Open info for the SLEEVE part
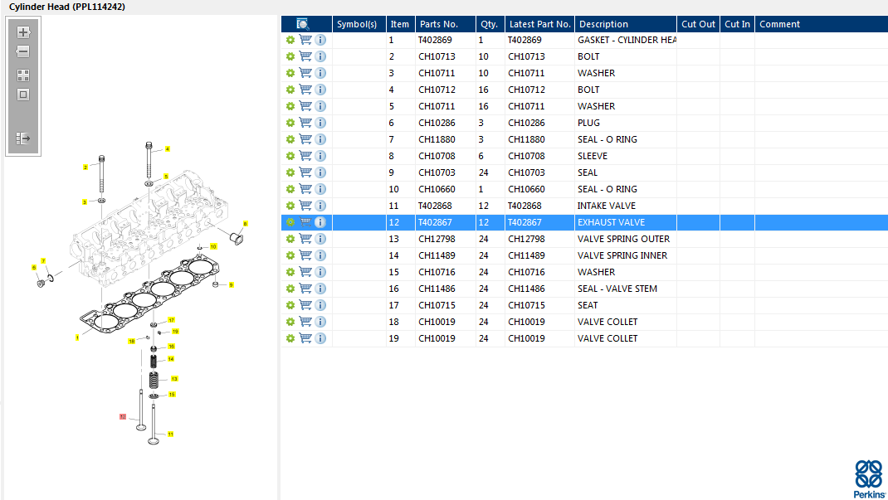The height and width of the screenshot is (500, 888). tap(320, 156)
